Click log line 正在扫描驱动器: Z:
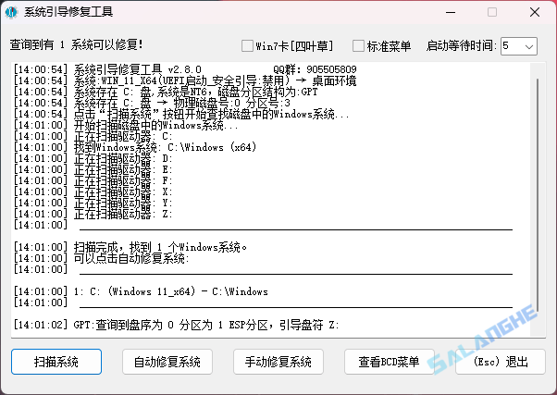The height and width of the screenshot is (395, 557). click(93, 214)
